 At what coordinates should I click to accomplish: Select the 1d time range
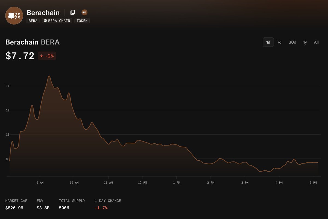[268, 42]
